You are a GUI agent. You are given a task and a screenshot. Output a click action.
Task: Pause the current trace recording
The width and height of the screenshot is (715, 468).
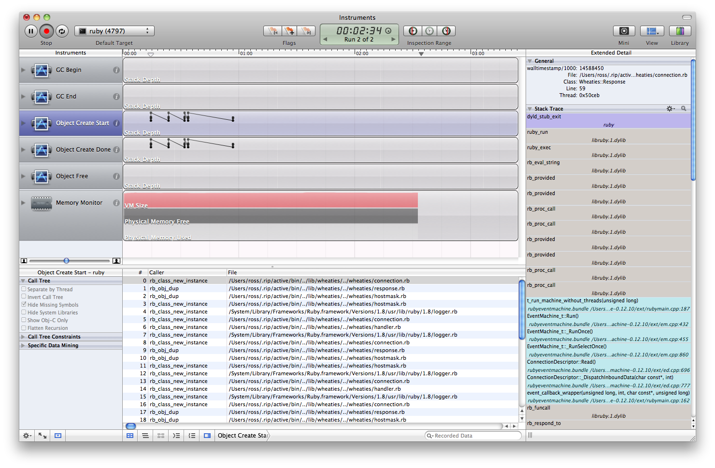click(x=31, y=31)
